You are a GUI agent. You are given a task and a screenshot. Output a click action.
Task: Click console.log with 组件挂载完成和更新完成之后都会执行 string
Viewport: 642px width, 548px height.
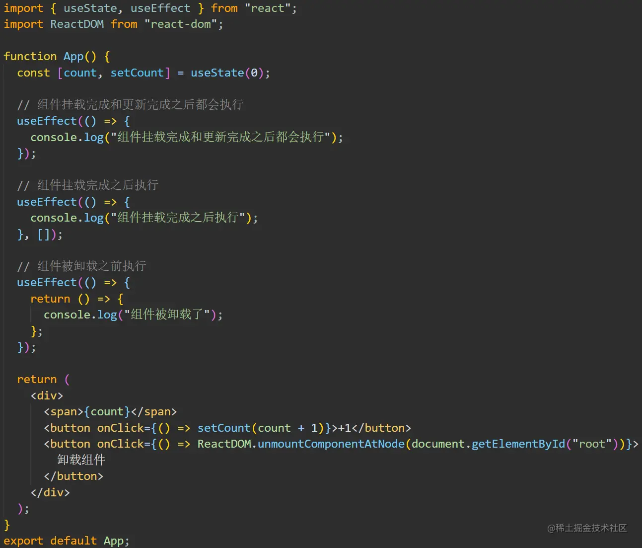pos(187,137)
